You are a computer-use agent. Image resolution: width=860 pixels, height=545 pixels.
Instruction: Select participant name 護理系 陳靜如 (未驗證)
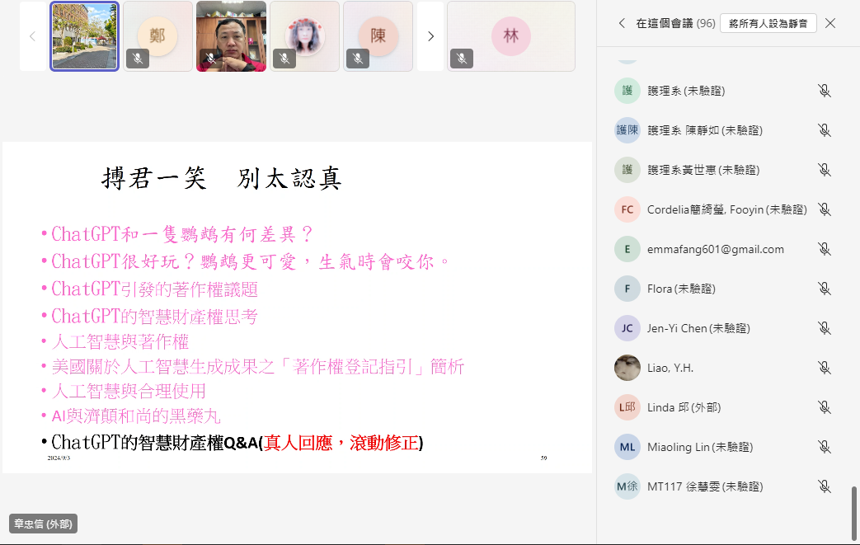705,130
